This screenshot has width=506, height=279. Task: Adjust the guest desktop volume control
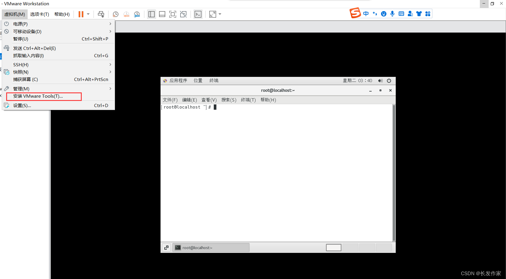[x=380, y=80]
